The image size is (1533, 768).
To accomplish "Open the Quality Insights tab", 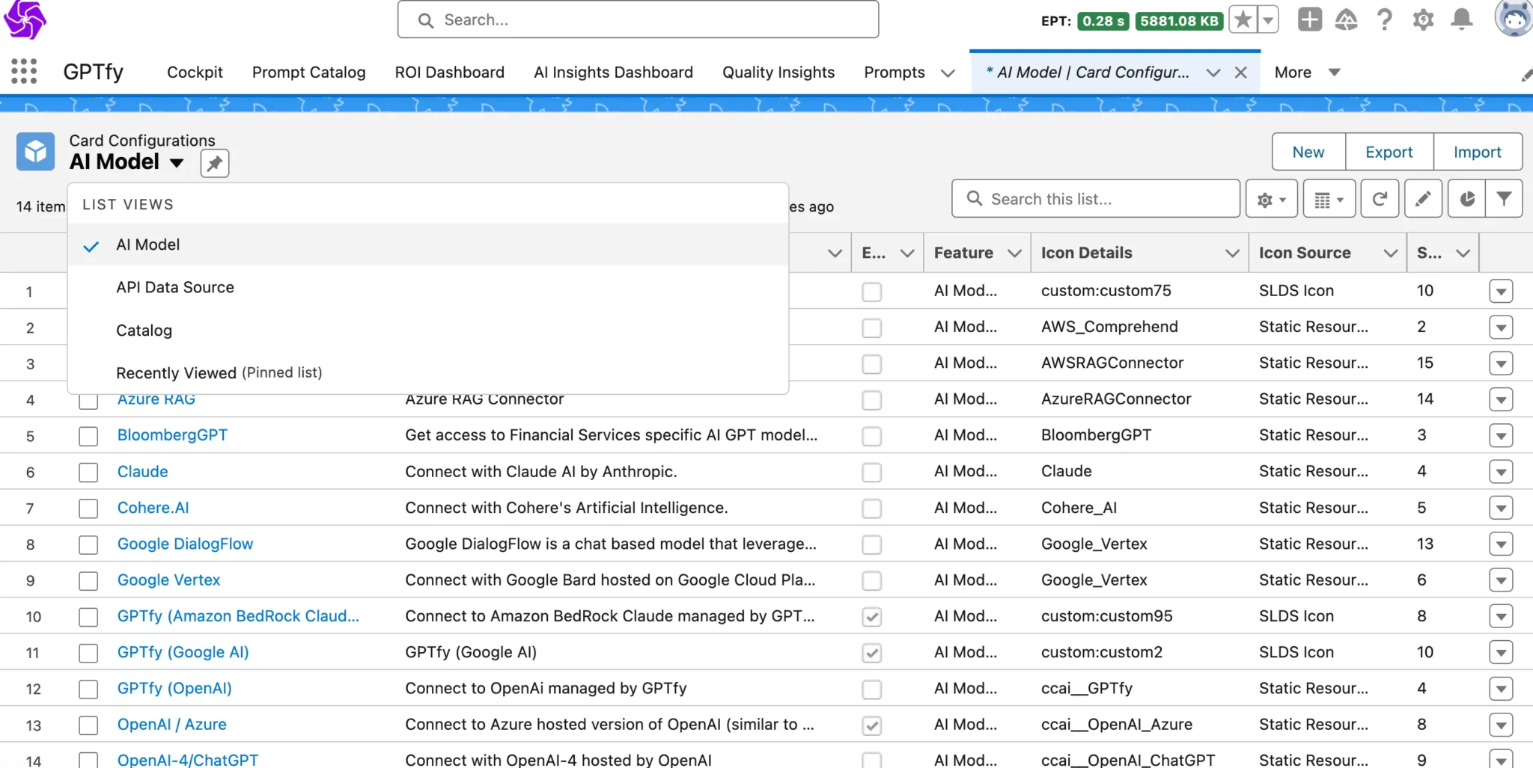I will (778, 72).
